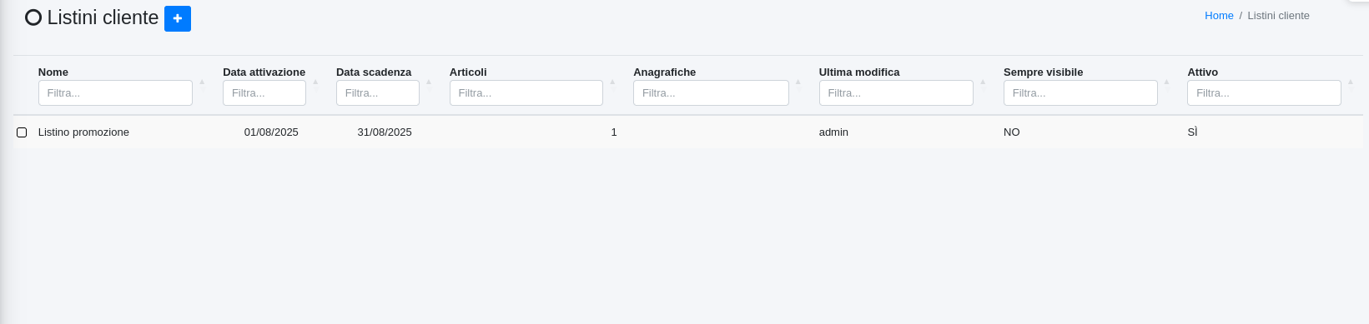1369x324 pixels.
Task: Focus the Attivo filter field
Action: [1264, 93]
